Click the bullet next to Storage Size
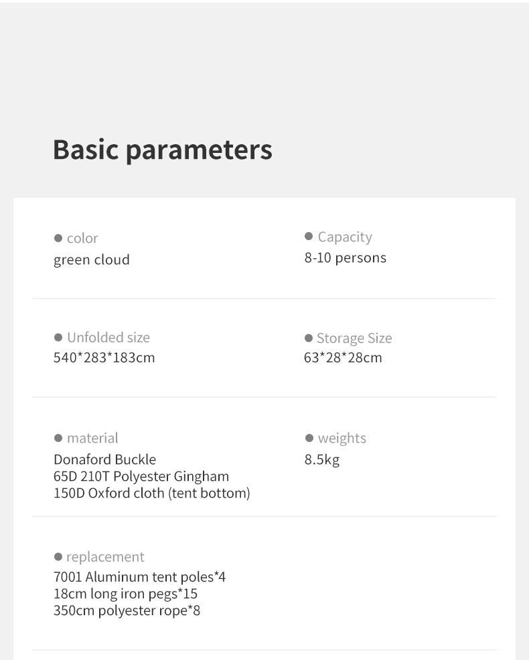 [x=309, y=338]
